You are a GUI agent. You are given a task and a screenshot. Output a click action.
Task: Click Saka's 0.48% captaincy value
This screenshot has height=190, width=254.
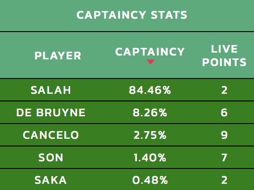[150, 180]
